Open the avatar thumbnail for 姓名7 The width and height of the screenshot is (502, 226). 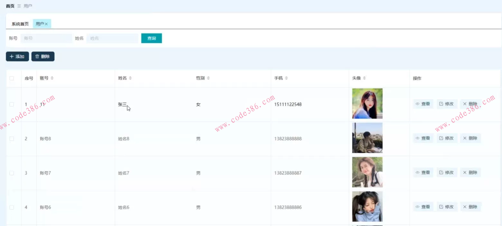(x=367, y=172)
